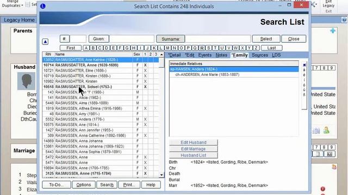Click the blue plus icon in the Legacy Home window
Image resolution: width=348 pixels, height=195 pixels.
(x=333, y=31)
